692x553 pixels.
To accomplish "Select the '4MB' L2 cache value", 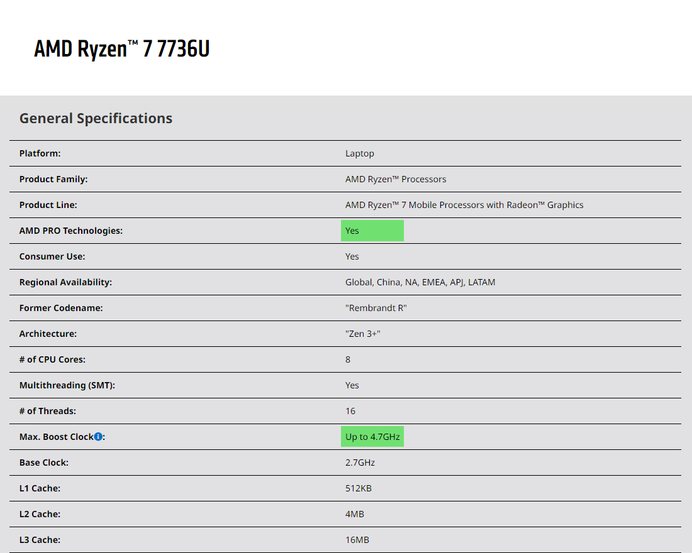I will click(355, 514).
